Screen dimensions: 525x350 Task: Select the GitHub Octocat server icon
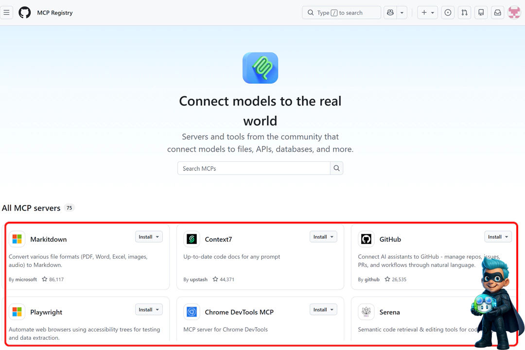[x=366, y=239]
